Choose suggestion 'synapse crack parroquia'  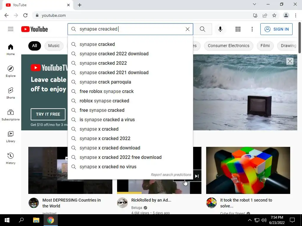130,82
